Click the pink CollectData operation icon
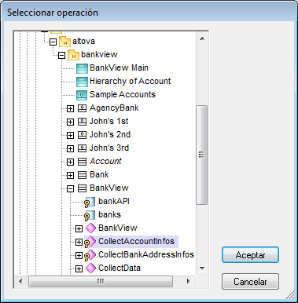This screenshot has width=298, height=303. [x=90, y=268]
